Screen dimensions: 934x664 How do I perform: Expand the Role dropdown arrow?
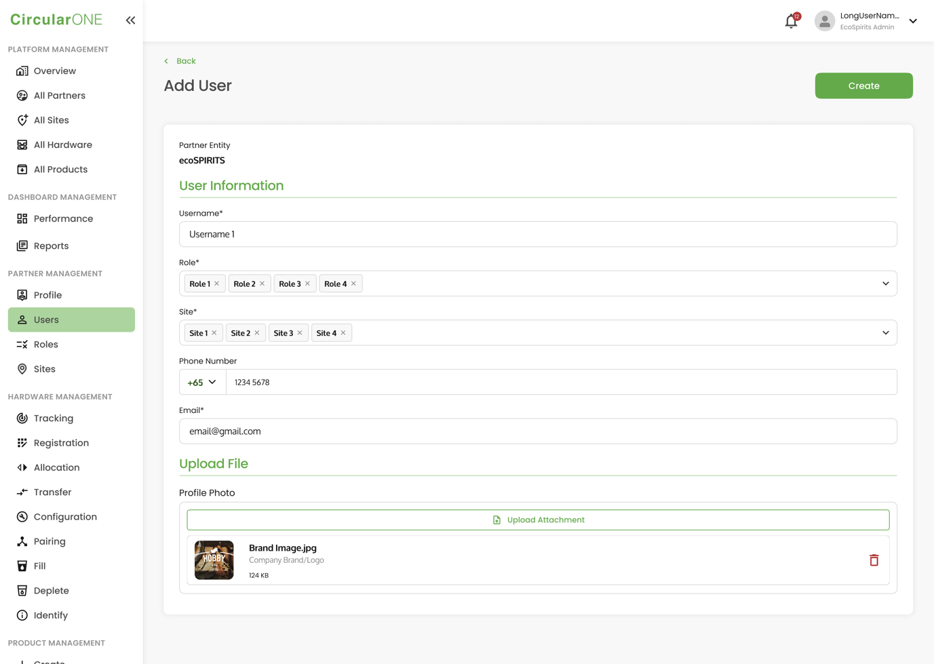point(885,284)
